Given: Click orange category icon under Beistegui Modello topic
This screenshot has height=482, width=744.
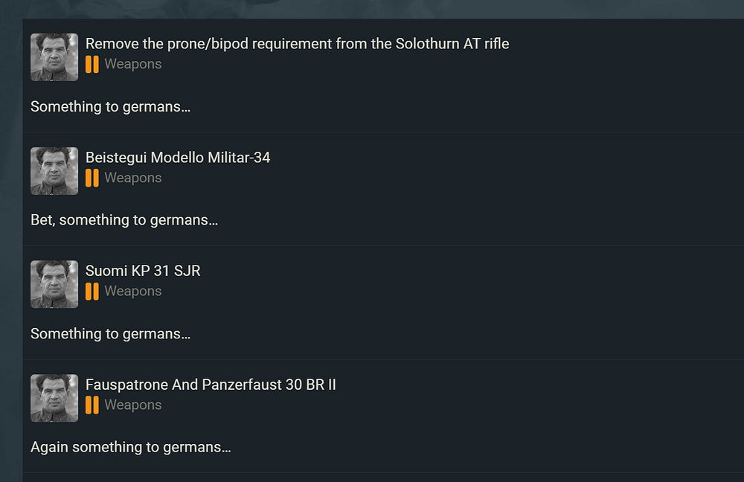Looking at the screenshot, I should pyautogui.click(x=92, y=178).
